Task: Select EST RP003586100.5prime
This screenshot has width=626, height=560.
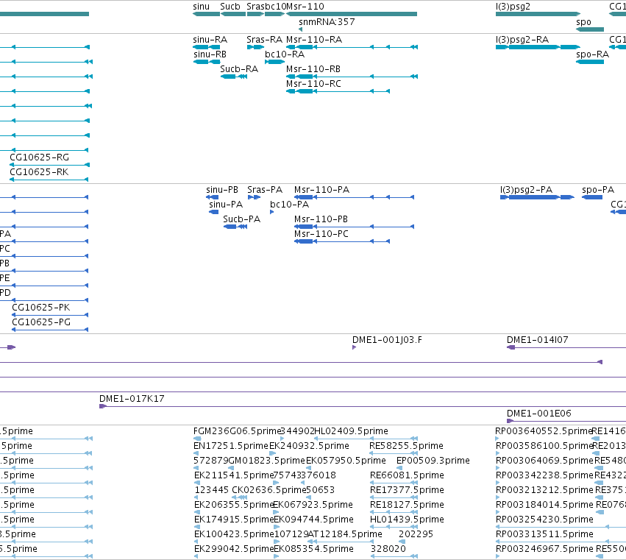Action: (x=544, y=446)
